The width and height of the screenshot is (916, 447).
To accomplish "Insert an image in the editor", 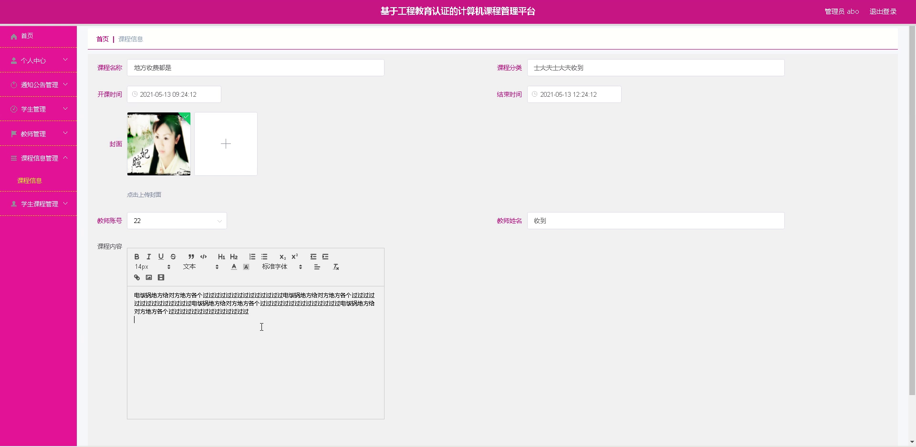I will [149, 277].
